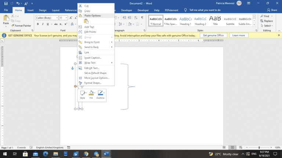
Task: Click the Learn more button
Action: (238, 35)
